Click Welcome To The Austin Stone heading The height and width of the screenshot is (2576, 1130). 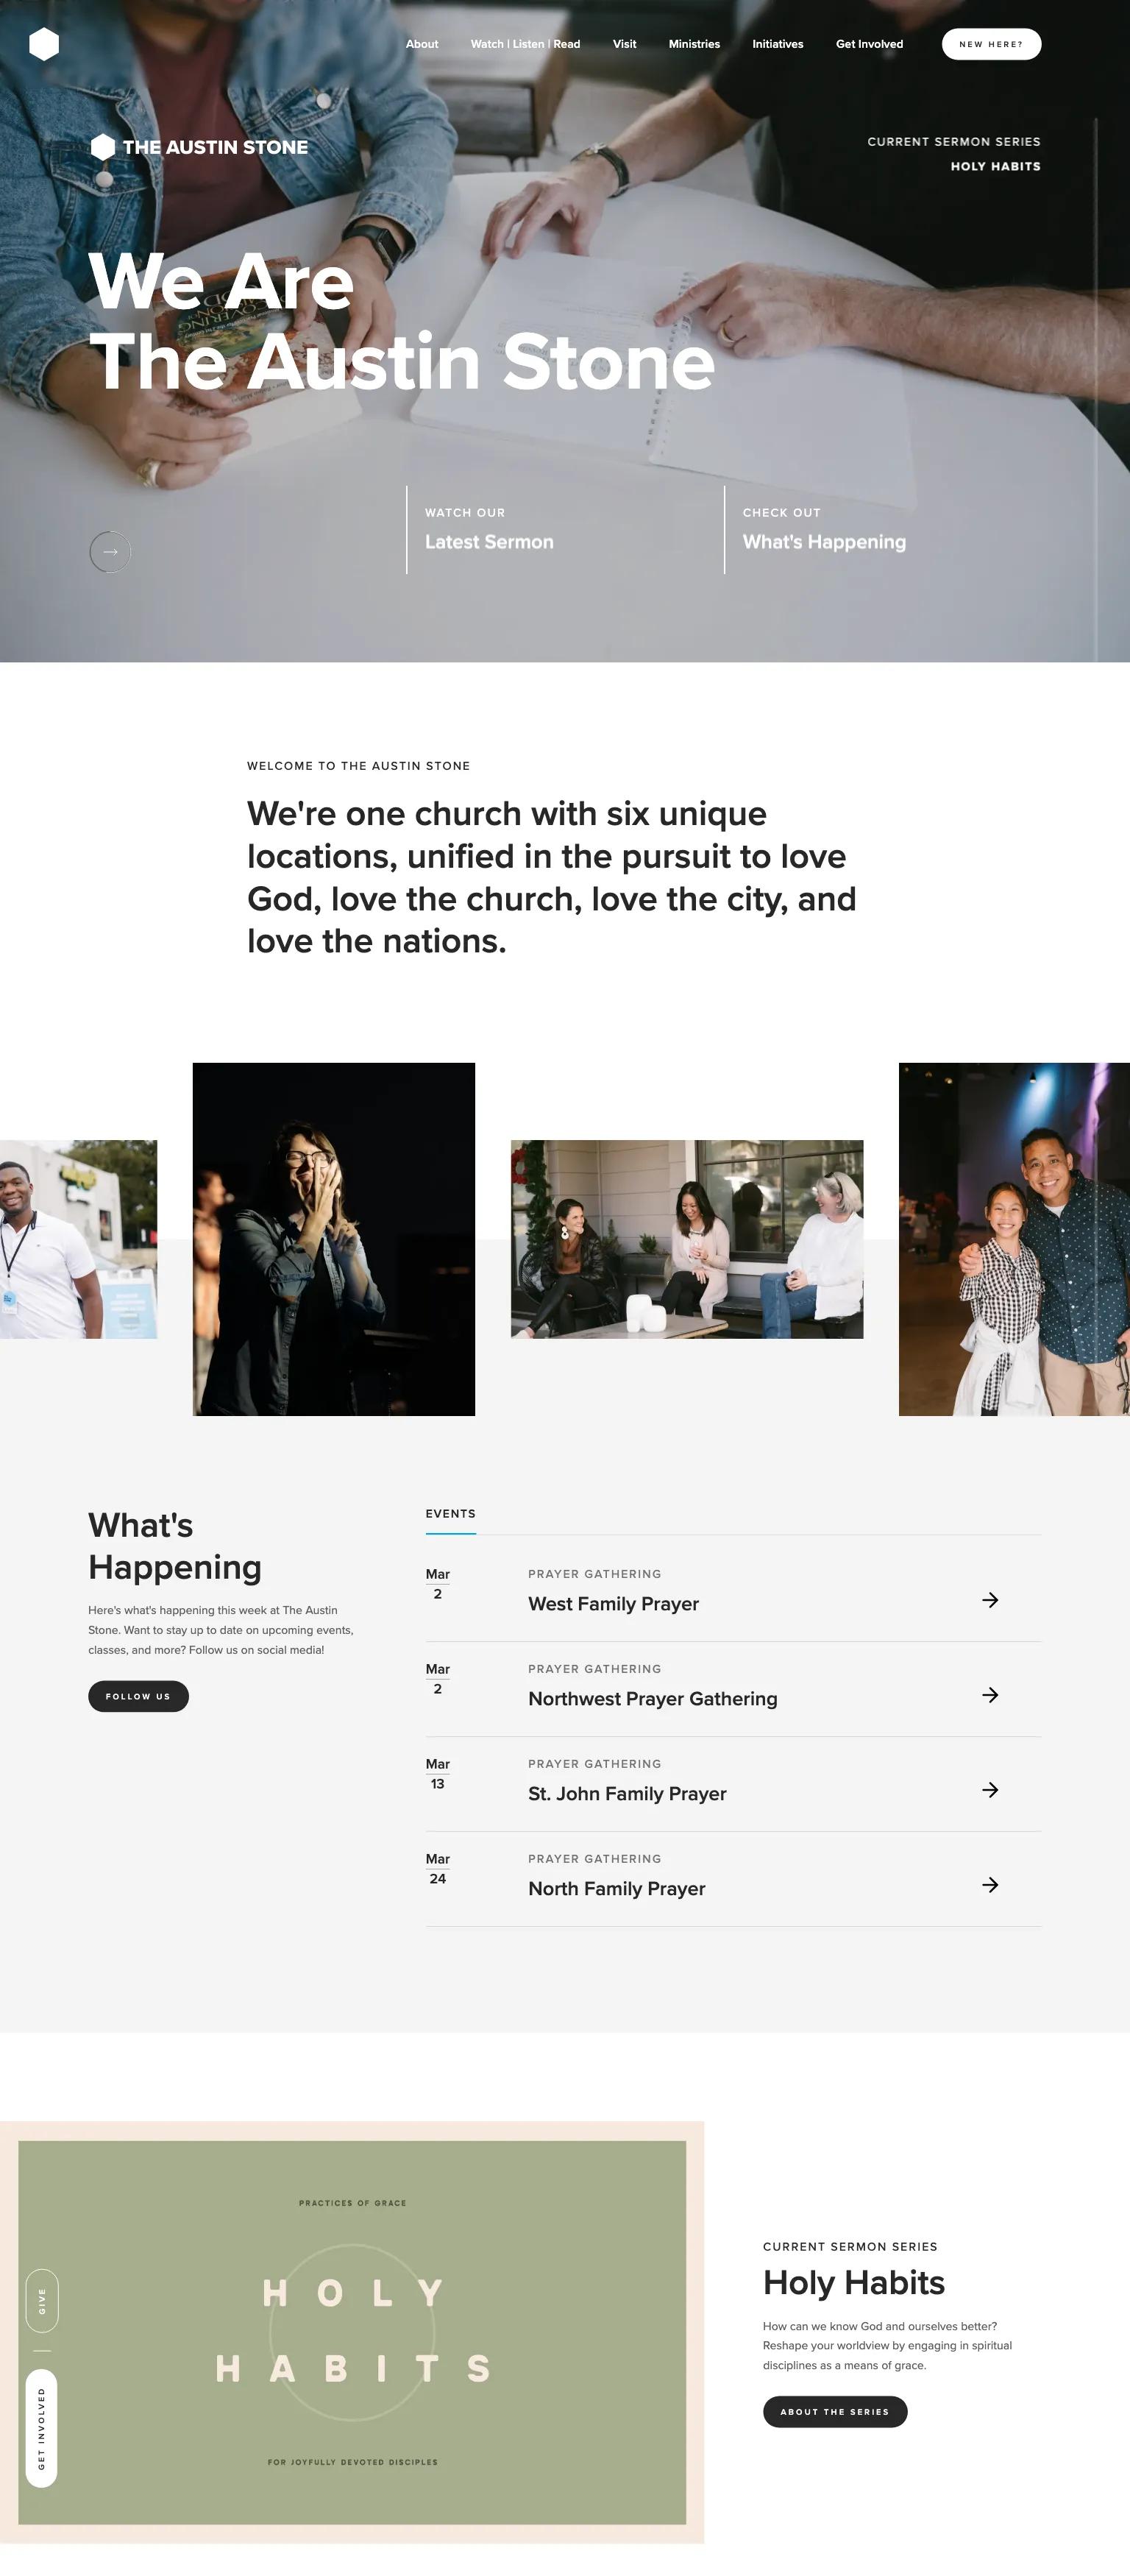point(358,766)
